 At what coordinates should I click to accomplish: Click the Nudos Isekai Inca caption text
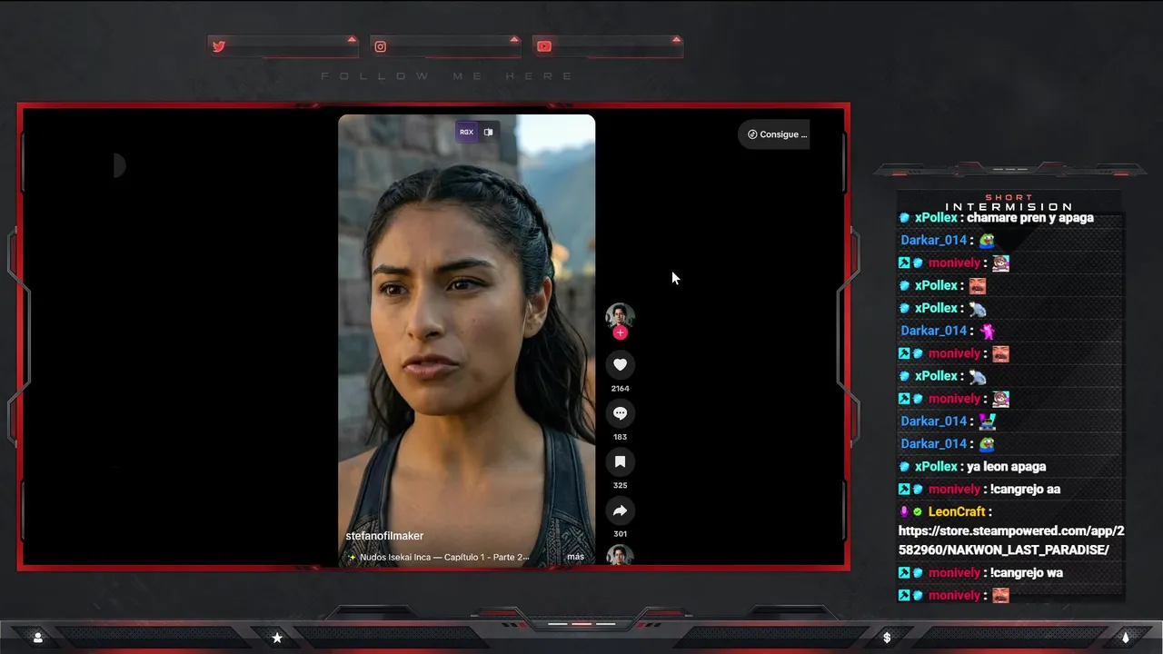pos(444,557)
